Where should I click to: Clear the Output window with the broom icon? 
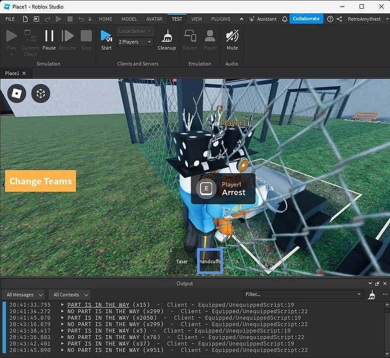[372, 295]
